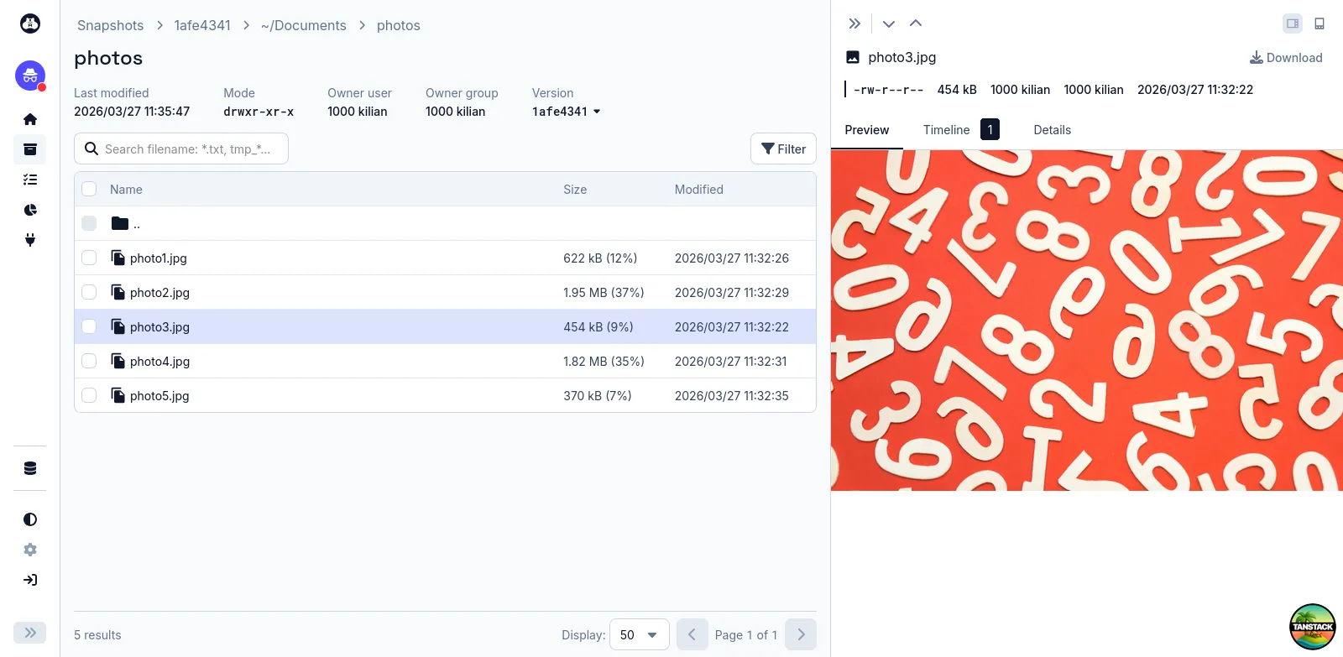The height and width of the screenshot is (657, 1343).
Task: Open the pie chart statistics icon
Action: [x=30, y=210]
